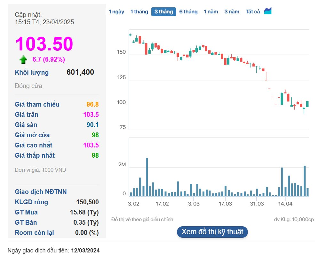
Task: Click the Giá thấp nhất value 98
Action: (95, 155)
